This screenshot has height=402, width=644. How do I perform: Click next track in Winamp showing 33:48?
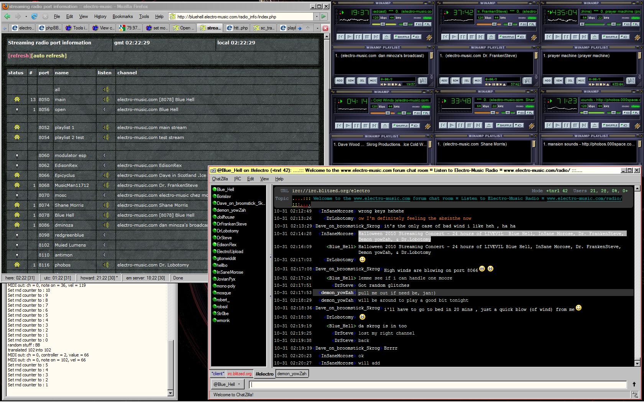click(478, 126)
